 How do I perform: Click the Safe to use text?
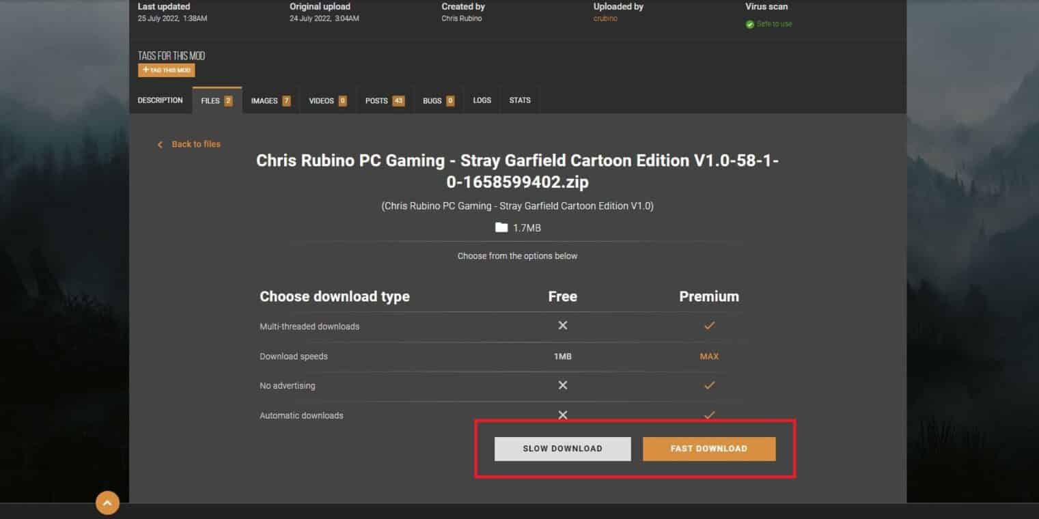(774, 24)
